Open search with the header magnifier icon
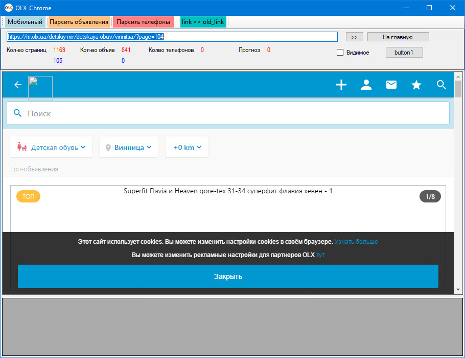 pyautogui.click(x=441, y=85)
